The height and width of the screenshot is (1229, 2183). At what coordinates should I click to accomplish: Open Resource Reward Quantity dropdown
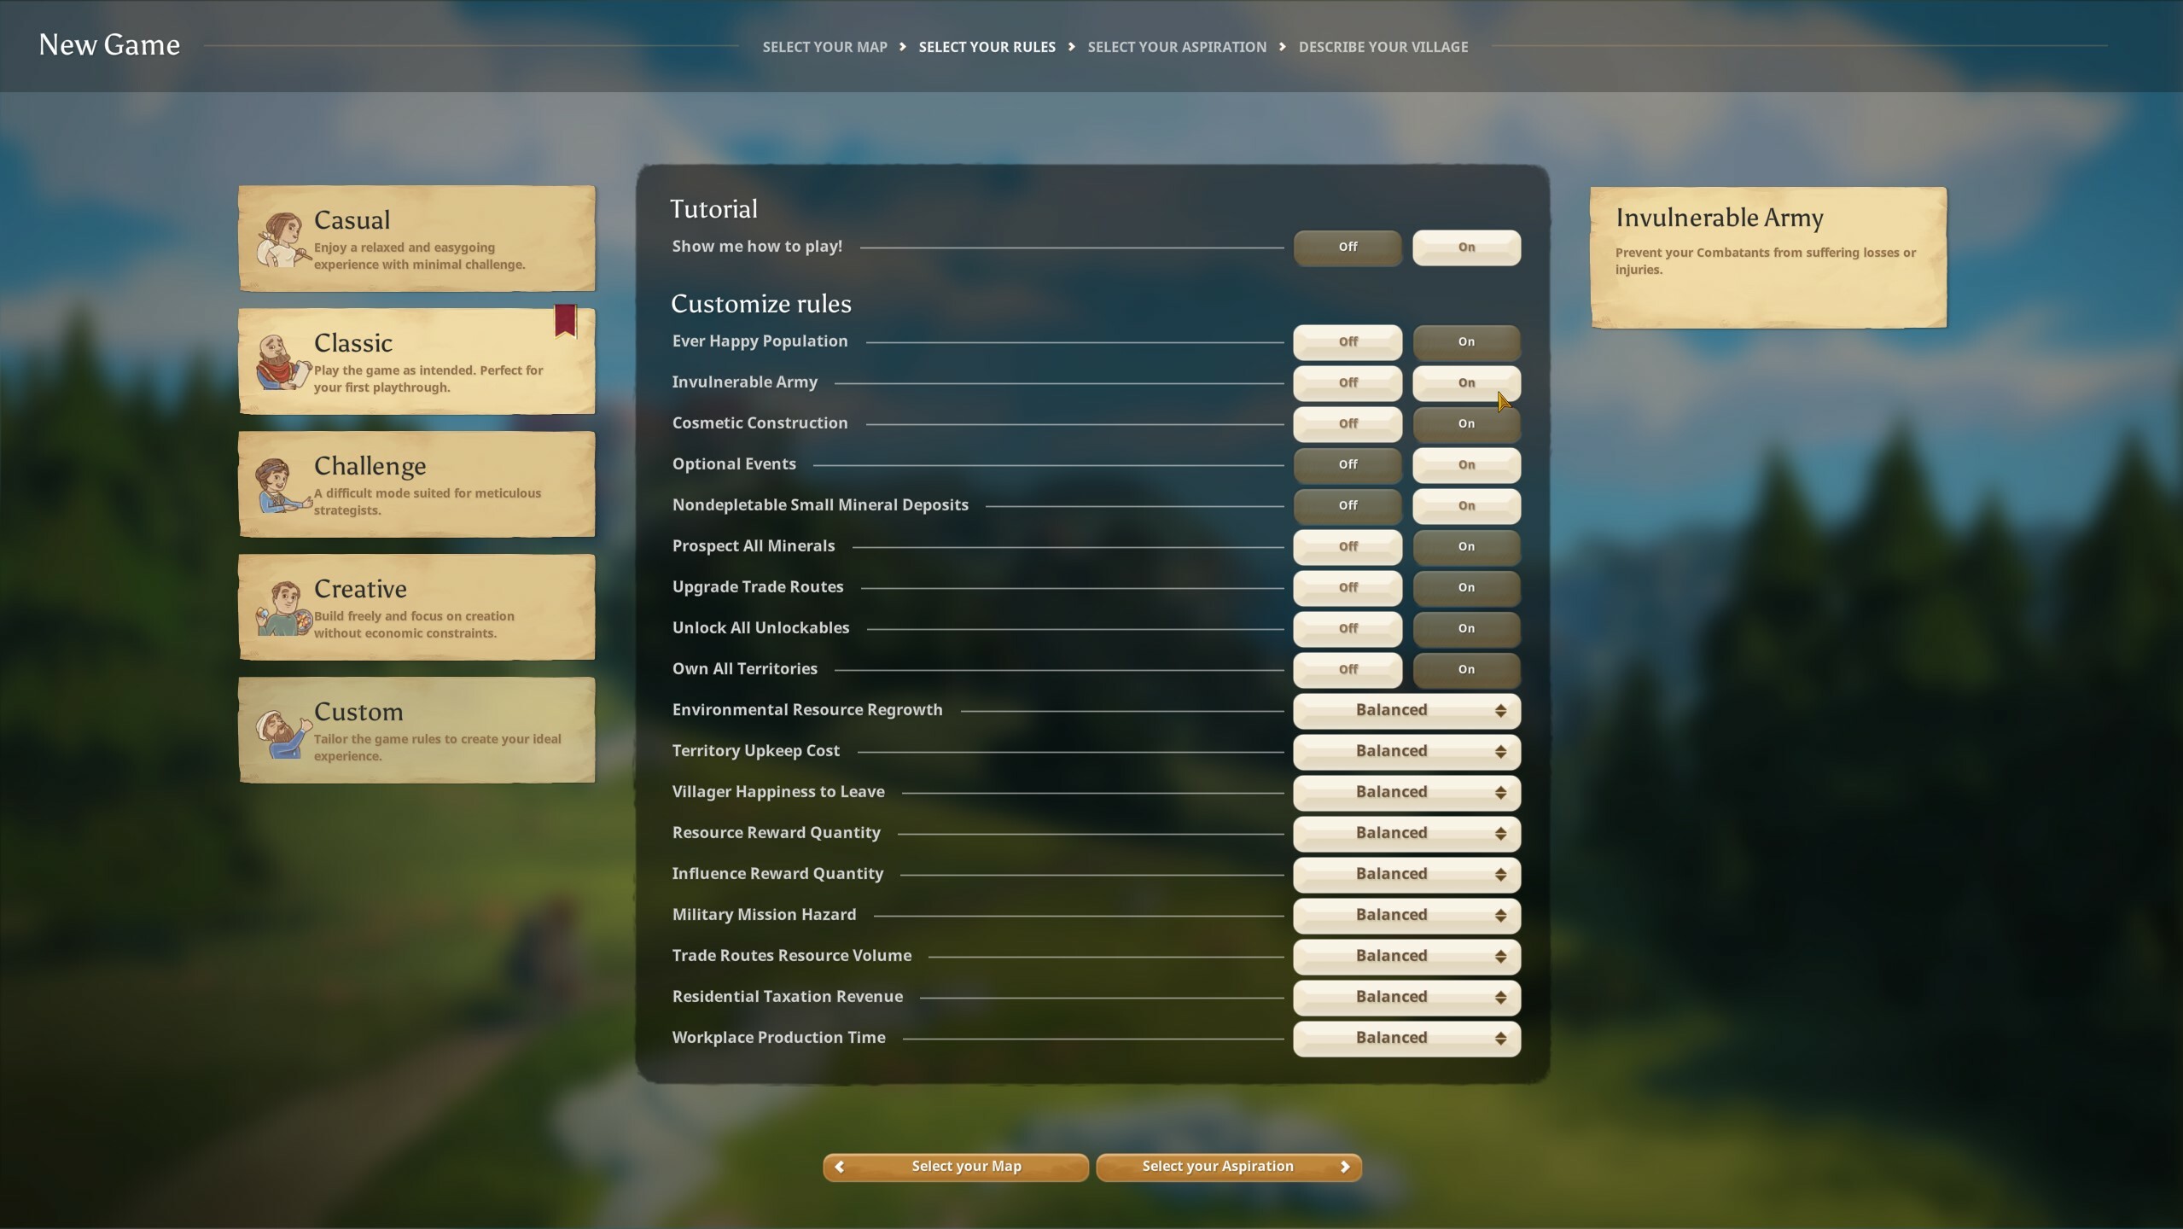(x=1406, y=834)
